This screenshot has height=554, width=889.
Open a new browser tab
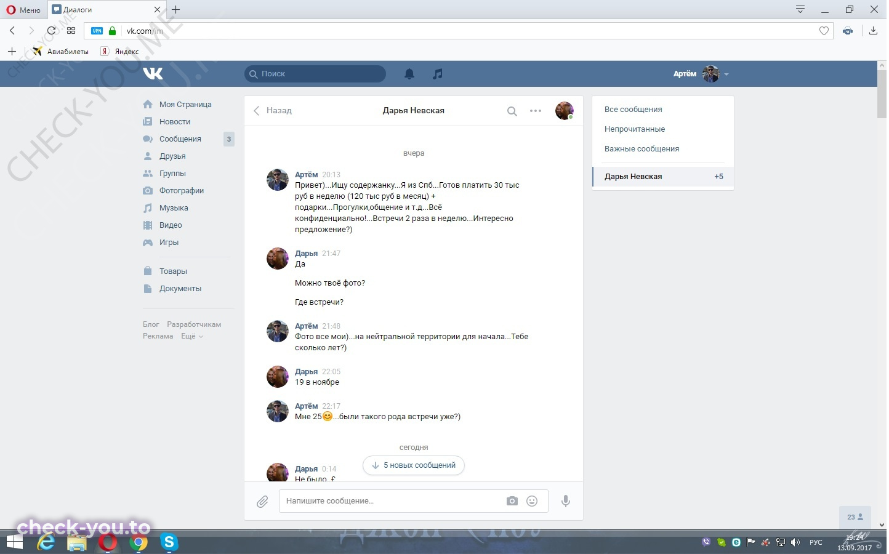[x=176, y=10]
